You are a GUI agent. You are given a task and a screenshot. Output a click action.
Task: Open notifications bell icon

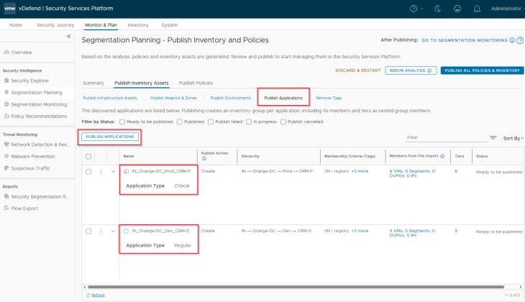[477, 9]
